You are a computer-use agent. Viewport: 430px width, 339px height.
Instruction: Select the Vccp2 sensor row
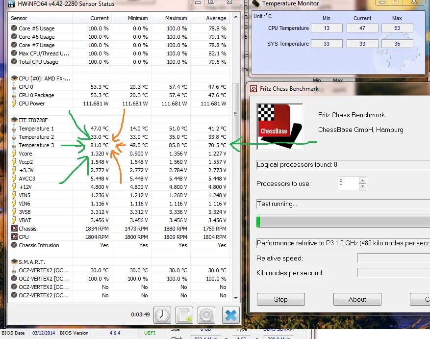[119, 162]
